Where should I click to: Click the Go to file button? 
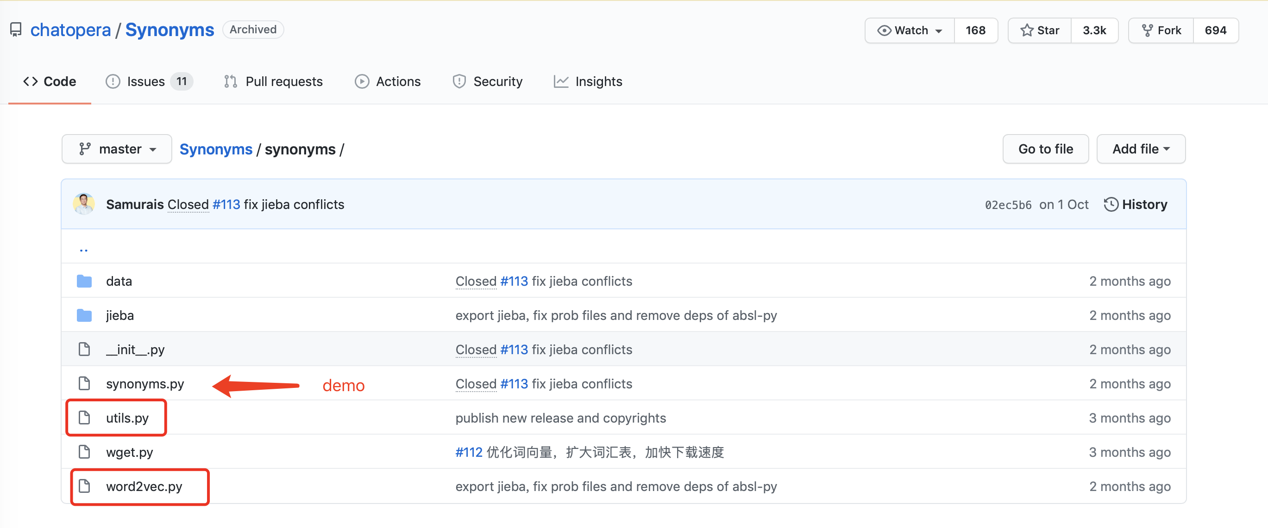[x=1045, y=148]
